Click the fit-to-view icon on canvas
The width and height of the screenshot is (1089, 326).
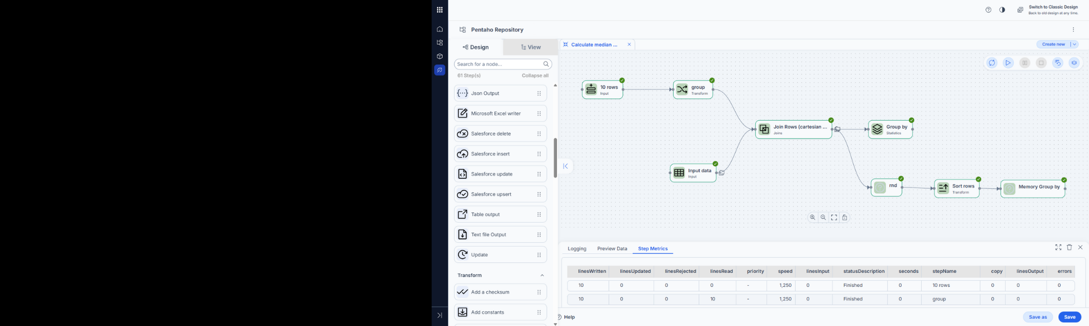[x=834, y=217]
